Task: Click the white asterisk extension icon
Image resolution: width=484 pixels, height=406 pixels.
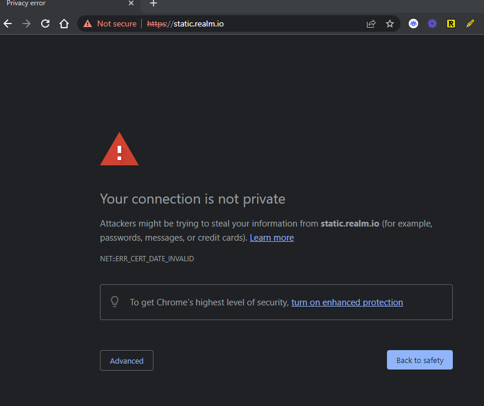Action: coord(413,24)
